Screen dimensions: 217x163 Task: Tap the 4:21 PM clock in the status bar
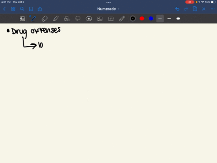[6, 2]
